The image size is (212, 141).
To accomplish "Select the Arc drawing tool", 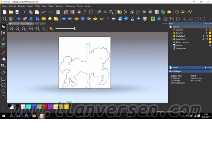I will (x=4, y=97).
